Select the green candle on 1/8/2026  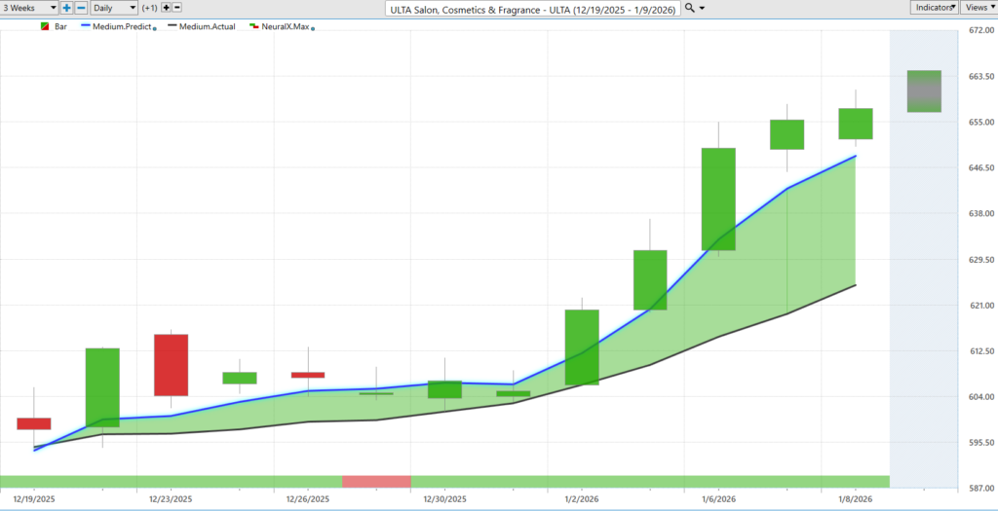pyautogui.click(x=856, y=124)
